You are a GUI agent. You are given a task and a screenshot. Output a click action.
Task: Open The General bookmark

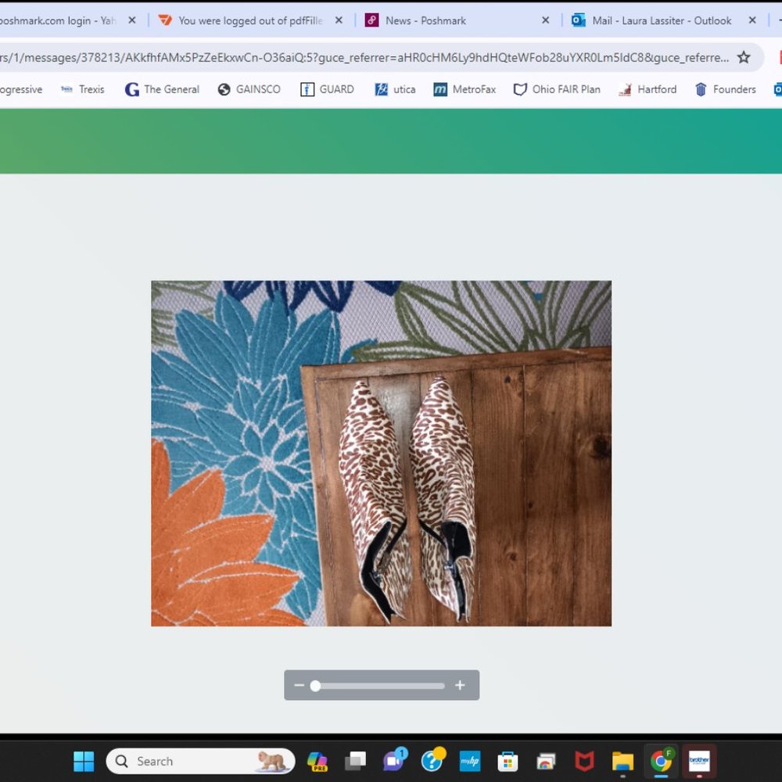tap(162, 89)
